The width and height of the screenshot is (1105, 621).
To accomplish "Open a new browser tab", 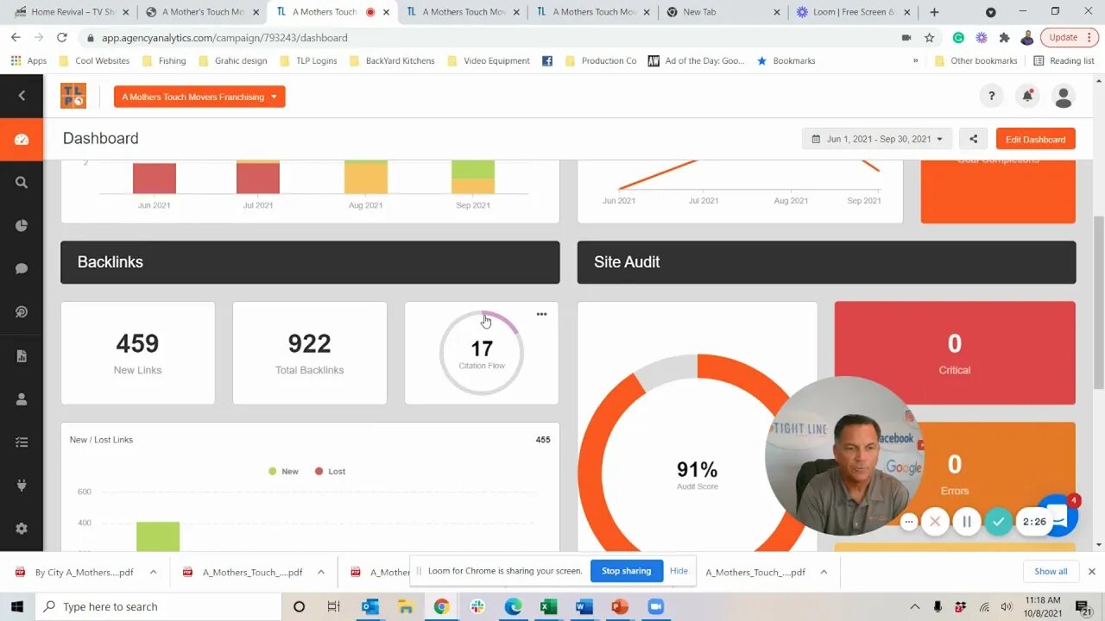I will (x=934, y=12).
